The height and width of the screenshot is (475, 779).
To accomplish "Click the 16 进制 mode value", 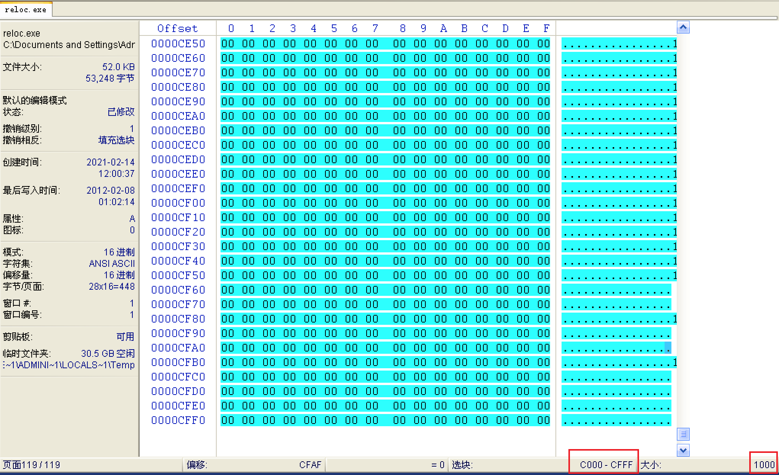I will point(119,252).
